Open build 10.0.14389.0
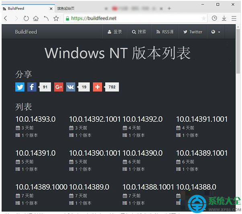 tap(89, 187)
